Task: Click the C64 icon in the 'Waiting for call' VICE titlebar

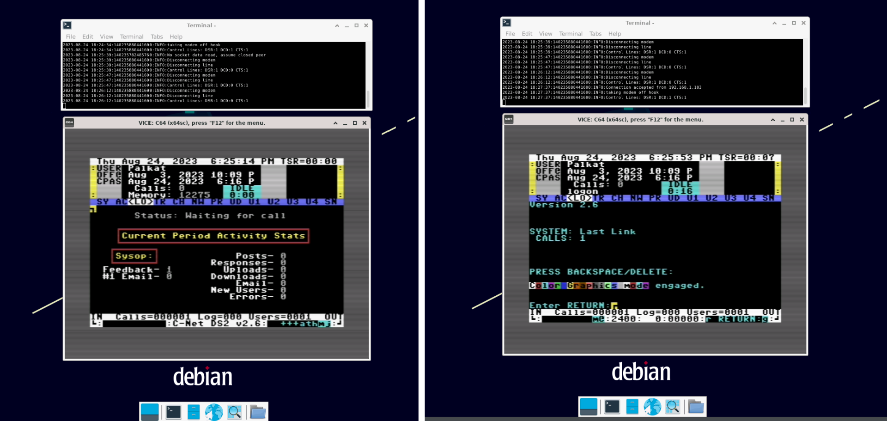Action: [x=69, y=123]
